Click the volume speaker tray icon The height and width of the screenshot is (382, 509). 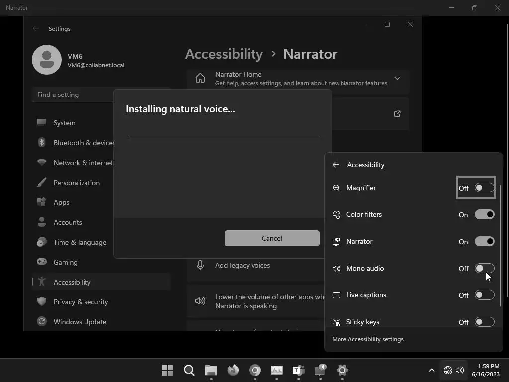pos(460,370)
